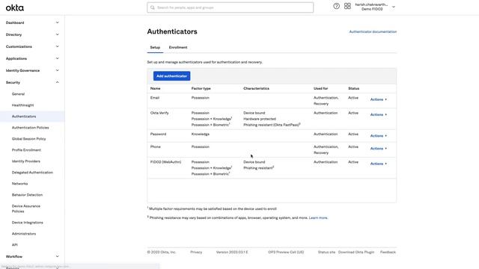This screenshot has width=479, height=269.
Task: Open Networks page
Action: 20,184
